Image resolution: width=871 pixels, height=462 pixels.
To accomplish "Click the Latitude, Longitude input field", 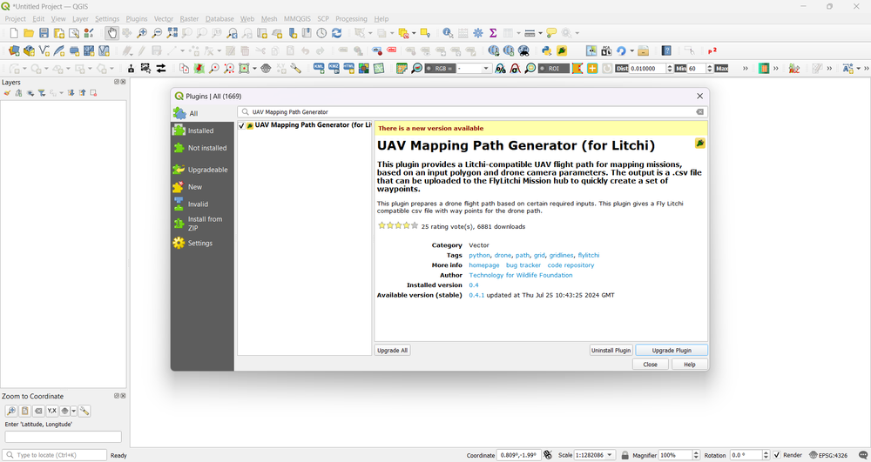I will point(63,437).
